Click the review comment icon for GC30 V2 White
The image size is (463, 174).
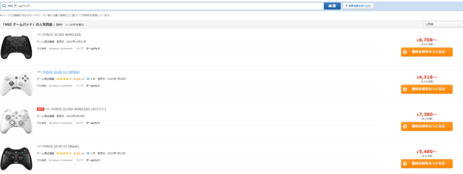click(88, 79)
